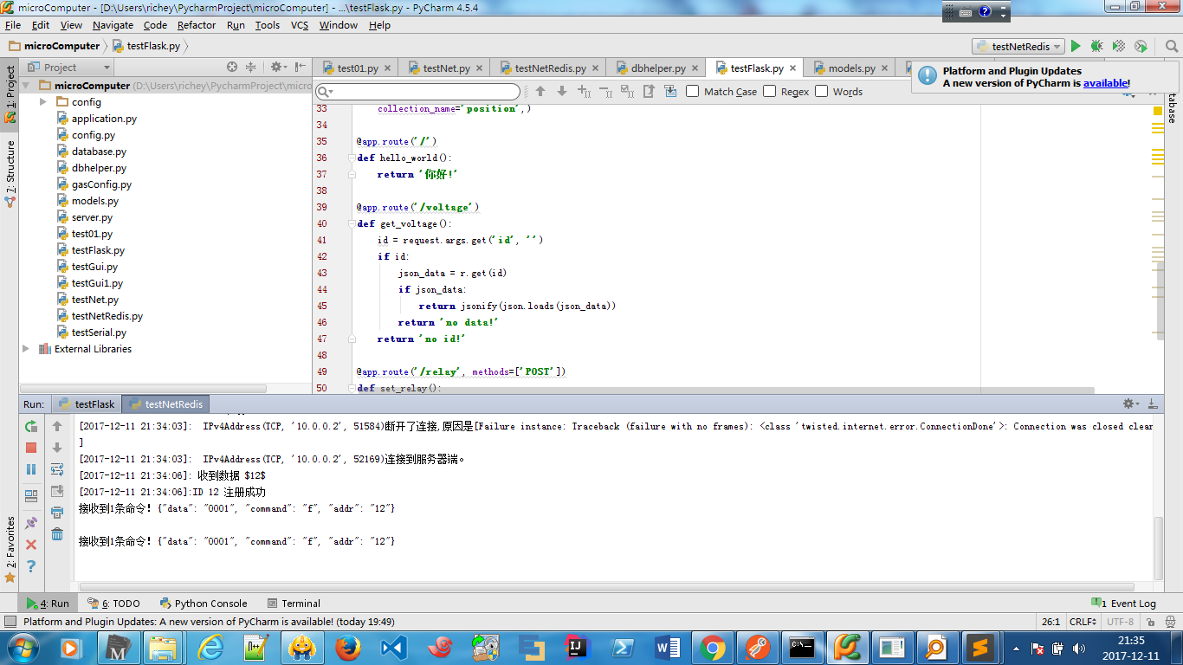Click the restore layout icon in Run panel

tap(31, 496)
